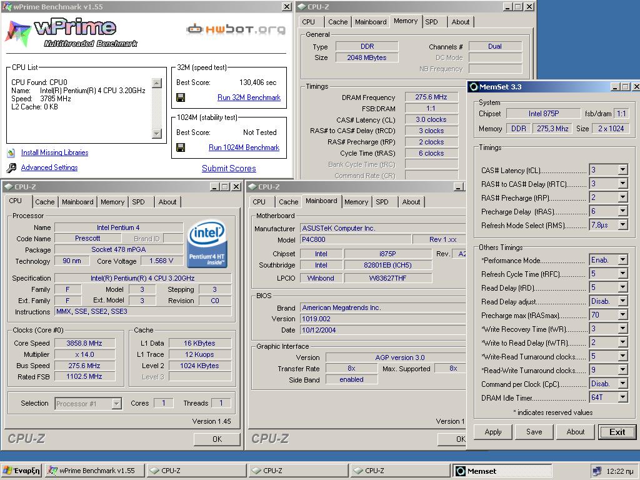Click the taskbar clock showing 12:22

pyautogui.click(x=619, y=471)
